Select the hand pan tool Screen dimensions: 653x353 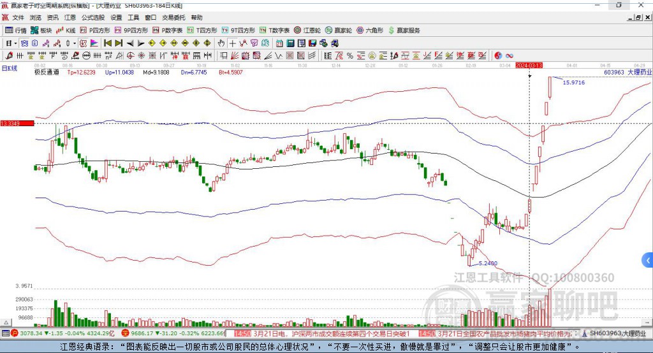[x=221, y=43]
